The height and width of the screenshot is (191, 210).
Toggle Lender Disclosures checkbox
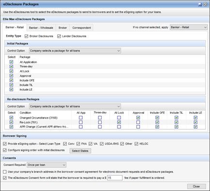pos(59,36)
